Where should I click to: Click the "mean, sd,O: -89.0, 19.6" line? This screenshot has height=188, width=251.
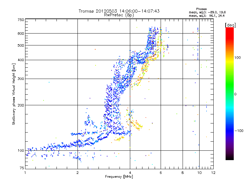207,12
